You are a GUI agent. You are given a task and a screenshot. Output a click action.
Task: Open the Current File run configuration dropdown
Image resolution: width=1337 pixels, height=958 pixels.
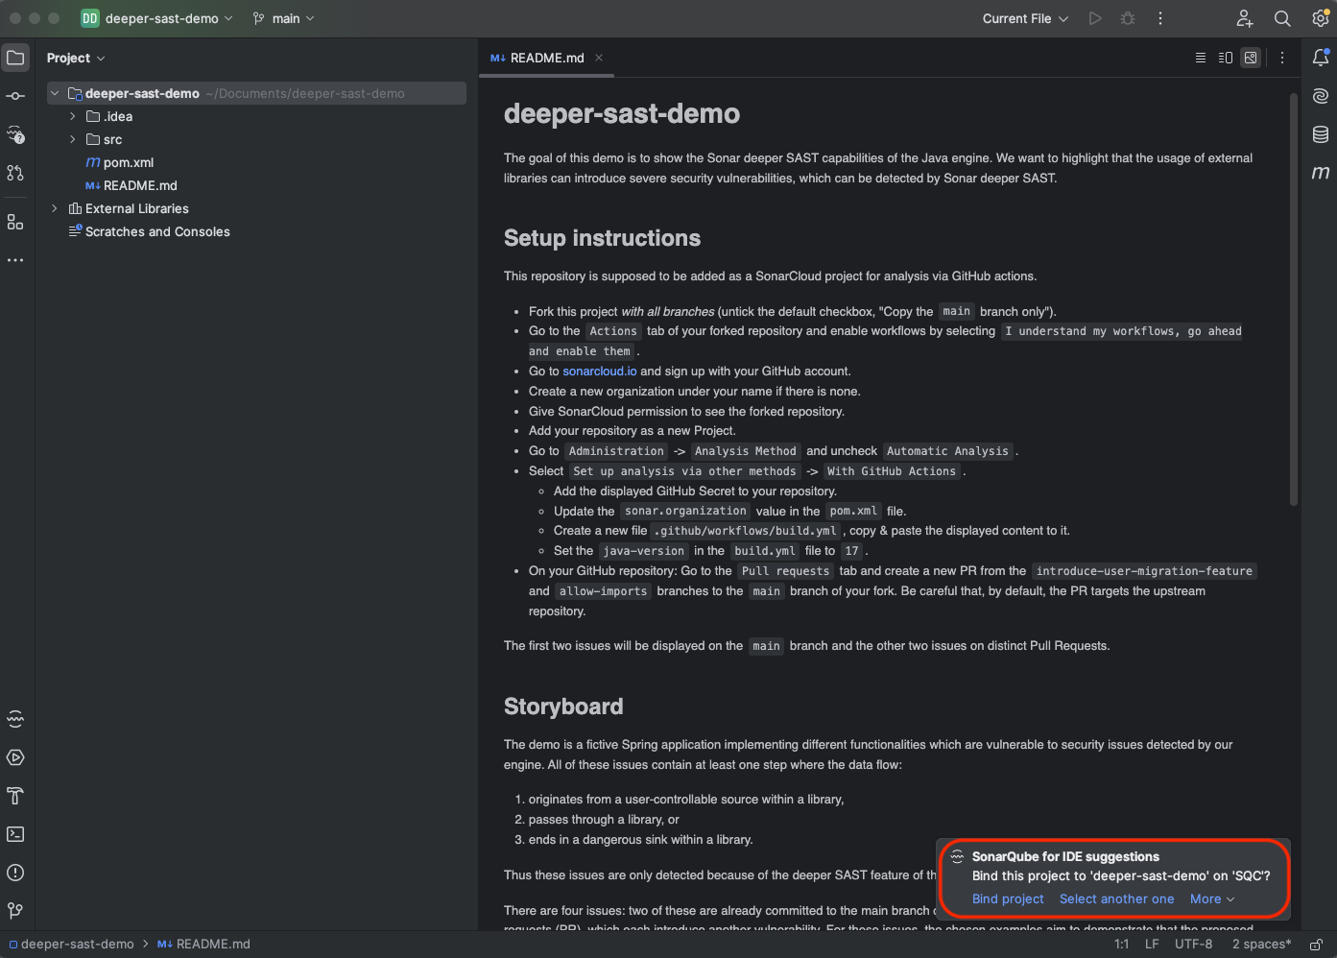pyautogui.click(x=1024, y=18)
